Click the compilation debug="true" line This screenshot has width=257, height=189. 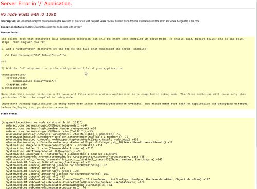coord(34,81)
